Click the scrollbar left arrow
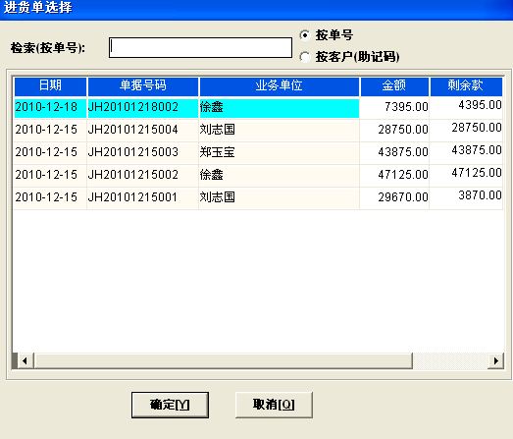Viewport: 513px width, 439px height. [26, 361]
